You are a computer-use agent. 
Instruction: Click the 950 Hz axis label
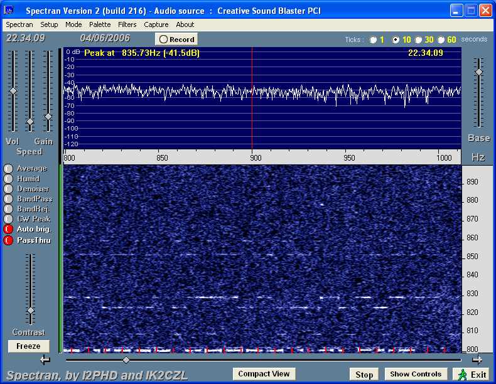[349, 157]
